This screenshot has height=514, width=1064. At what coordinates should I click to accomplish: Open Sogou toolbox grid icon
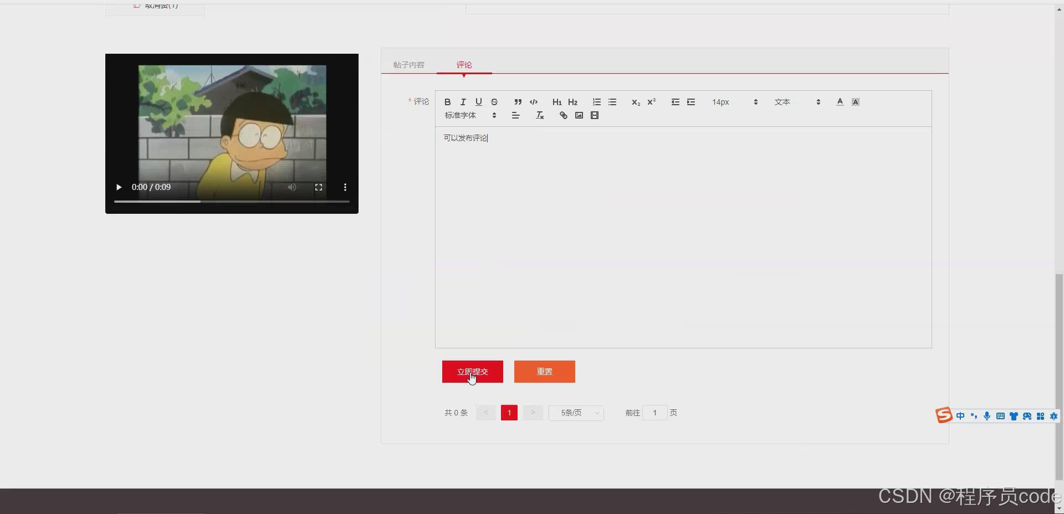(1040, 416)
